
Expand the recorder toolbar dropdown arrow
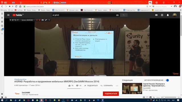point(10,20)
